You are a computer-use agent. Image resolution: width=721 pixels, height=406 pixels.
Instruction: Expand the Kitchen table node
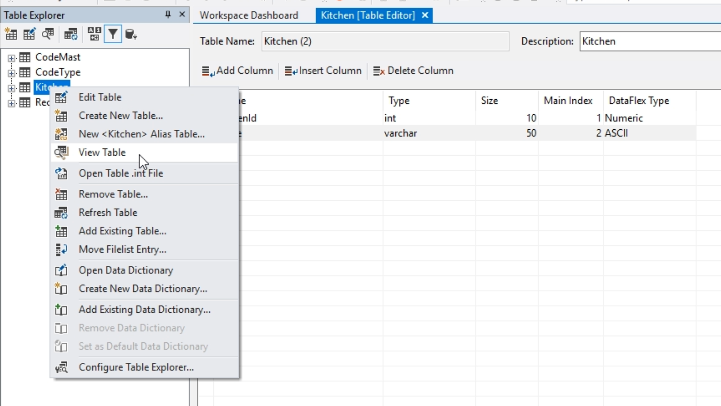click(x=12, y=88)
